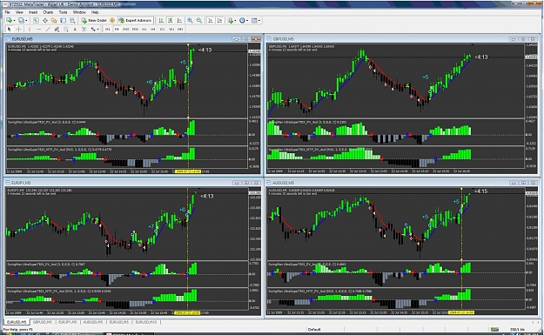The height and width of the screenshot is (335, 544).
Task: Switch to the EURUSD,M15 chart tab
Action: [145, 322]
